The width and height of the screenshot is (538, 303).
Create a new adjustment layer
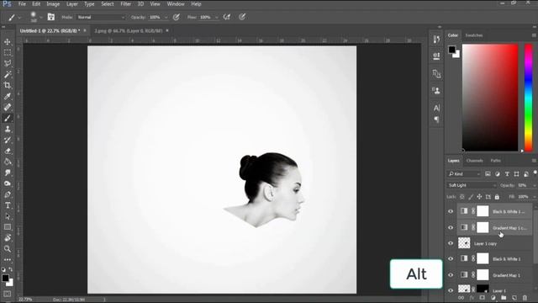493,298
